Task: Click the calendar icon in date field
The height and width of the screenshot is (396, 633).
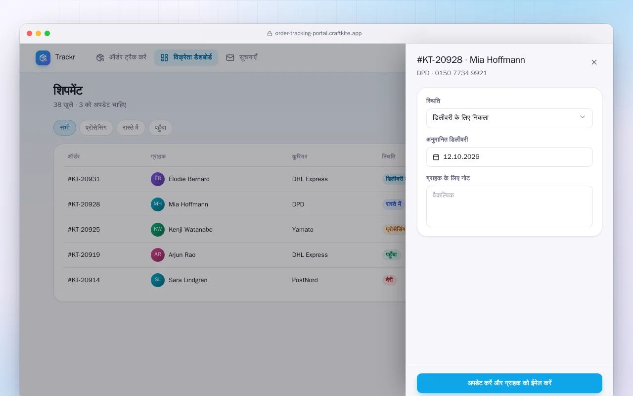Action: tap(436, 157)
